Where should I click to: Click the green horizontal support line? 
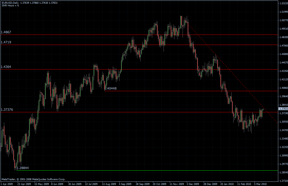tap(147, 171)
